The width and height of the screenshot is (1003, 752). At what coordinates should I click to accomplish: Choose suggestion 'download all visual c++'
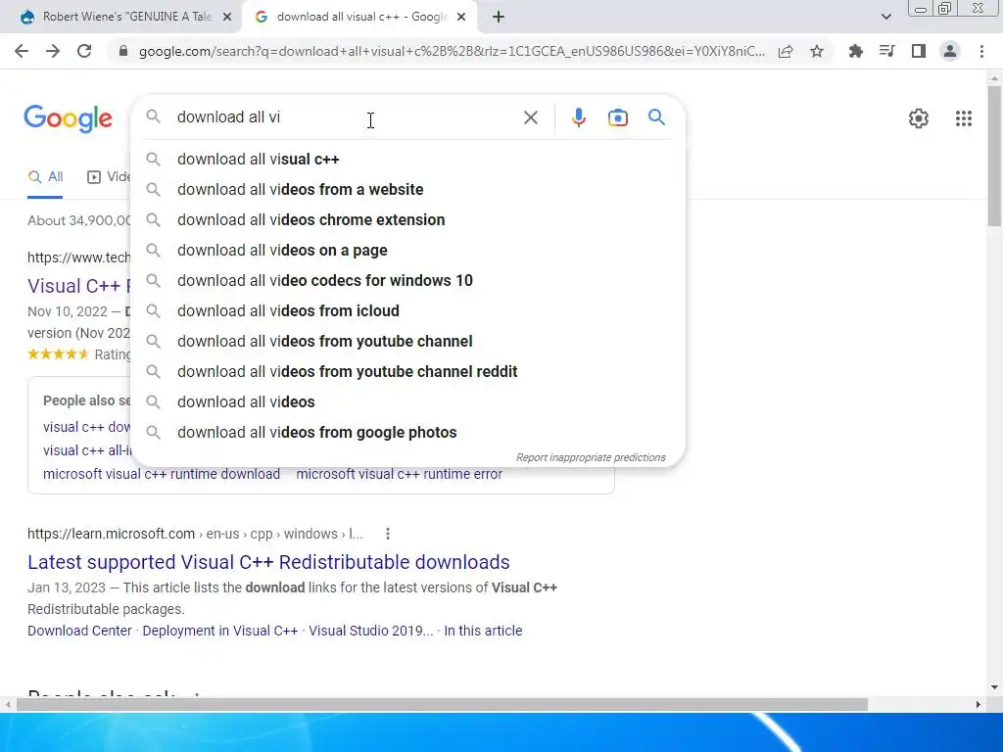(x=407, y=160)
